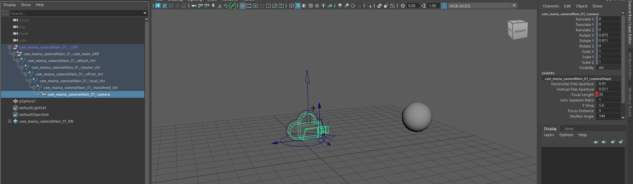Click Create Empty Layer icon
The image size is (633, 184).
[613, 142]
